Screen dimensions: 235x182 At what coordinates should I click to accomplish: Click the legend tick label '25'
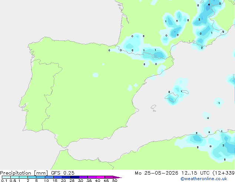pos(72,181)
